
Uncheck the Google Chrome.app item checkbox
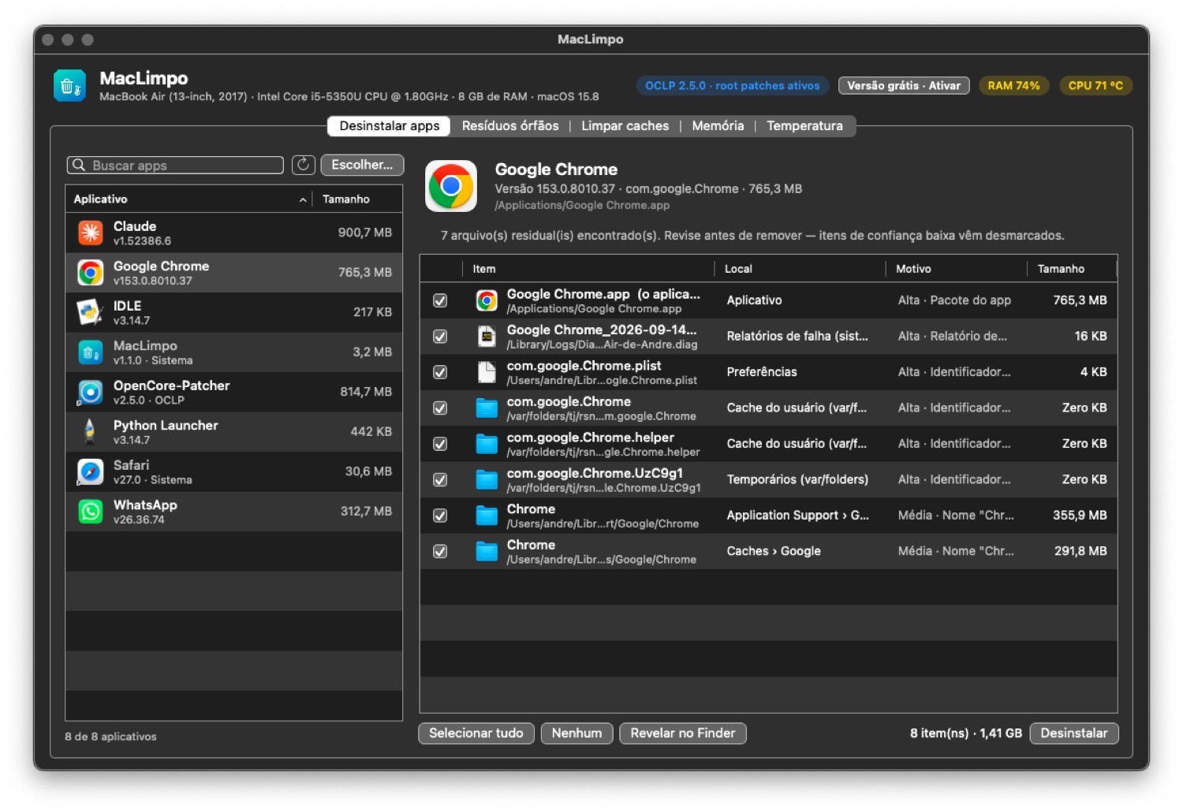pyautogui.click(x=440, y=300)
